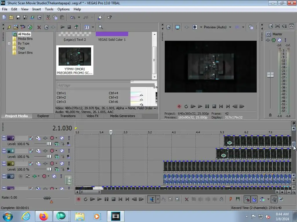
Task: Click the media Search magnifier icon
Action: coord(101,27)
